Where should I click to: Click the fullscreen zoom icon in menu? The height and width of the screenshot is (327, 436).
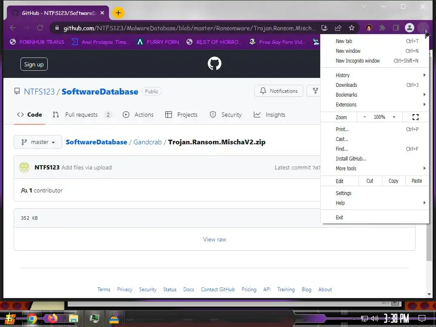point(416,117)
